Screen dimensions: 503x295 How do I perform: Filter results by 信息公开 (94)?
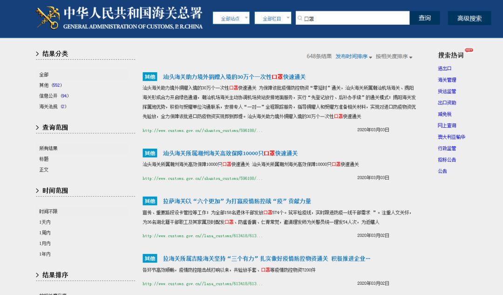click(x=54, y=96)
